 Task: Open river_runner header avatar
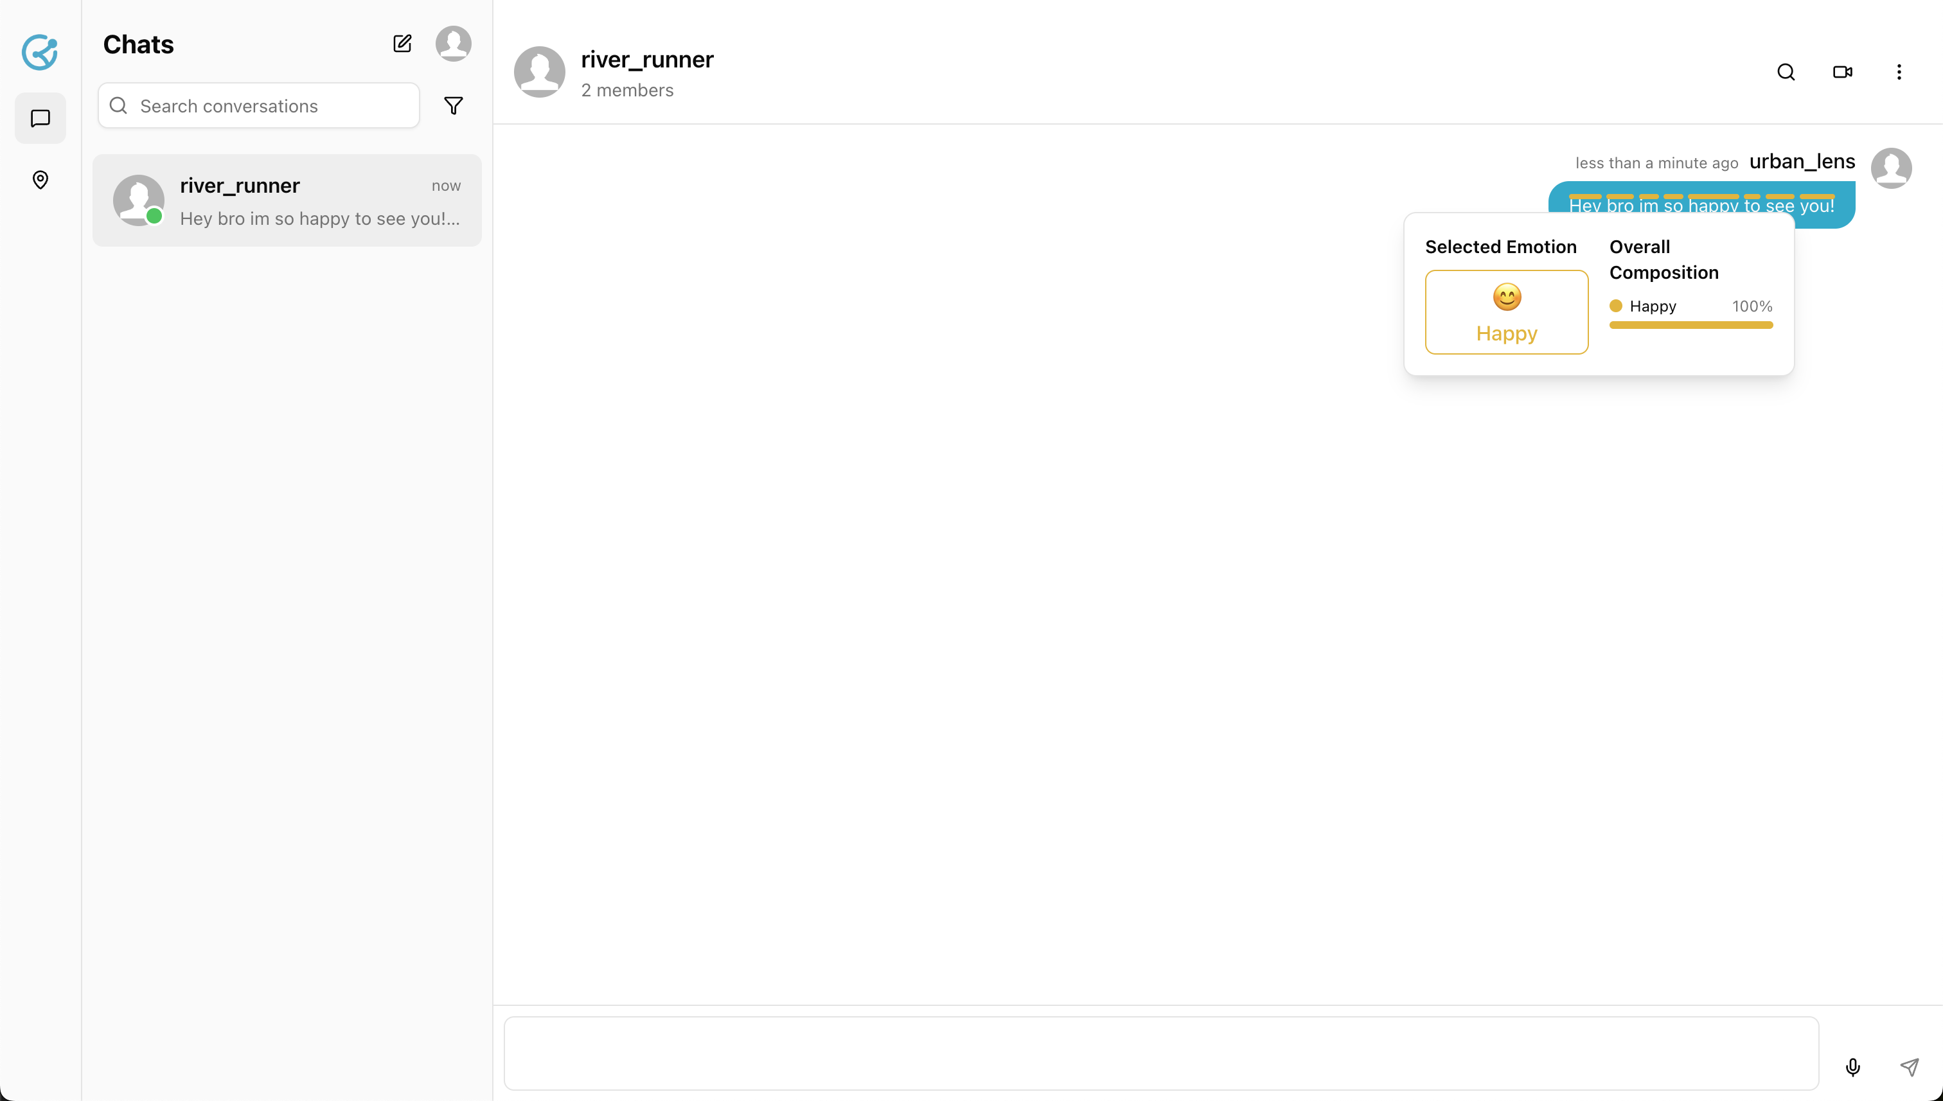pyautogui.click(x=539, y=72)
